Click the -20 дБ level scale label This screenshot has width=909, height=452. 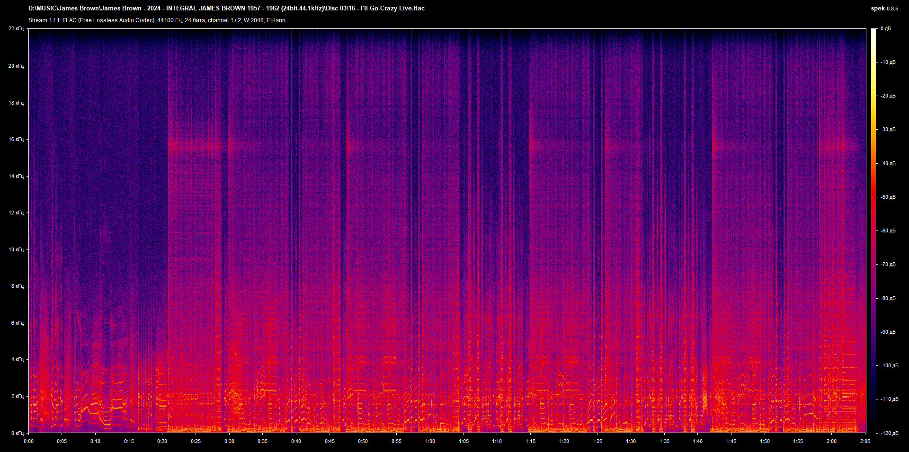(888, 96)
